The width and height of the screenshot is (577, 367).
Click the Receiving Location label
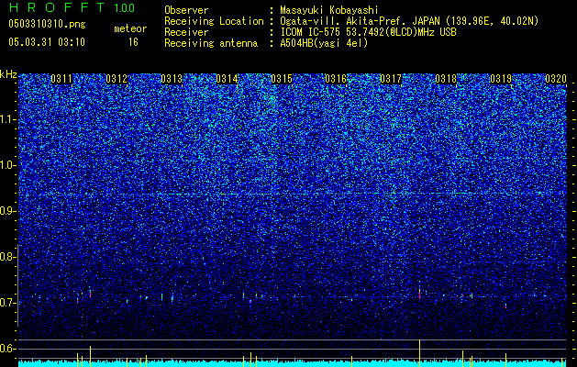[x=214, y=21]
